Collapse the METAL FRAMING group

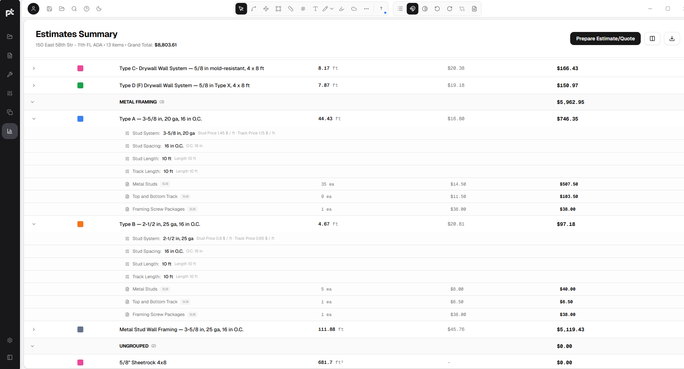[32, 102]
